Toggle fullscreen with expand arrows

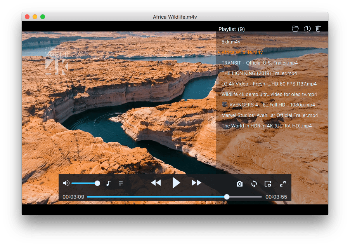coord(282,183)
